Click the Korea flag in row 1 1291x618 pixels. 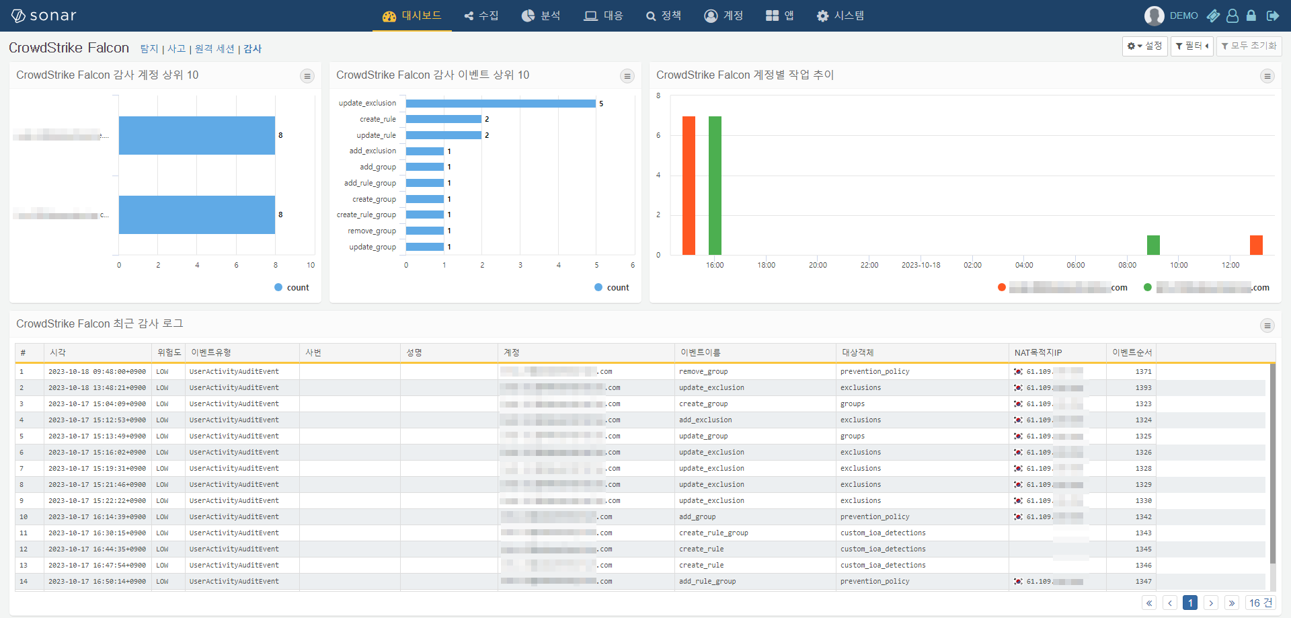[1018, 372]
